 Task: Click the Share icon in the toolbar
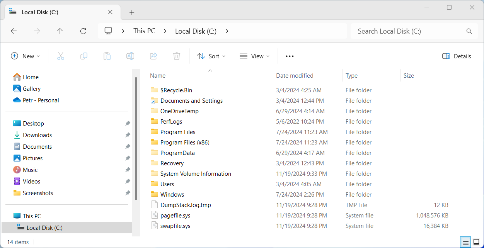pyautogui.click(x=153, y=56)
